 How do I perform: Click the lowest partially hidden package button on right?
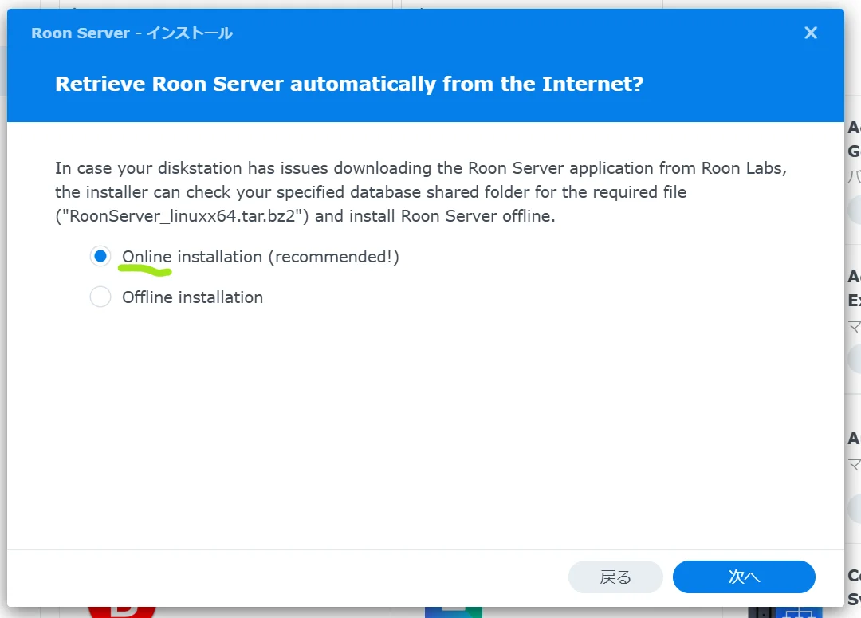tap(854, 507)
